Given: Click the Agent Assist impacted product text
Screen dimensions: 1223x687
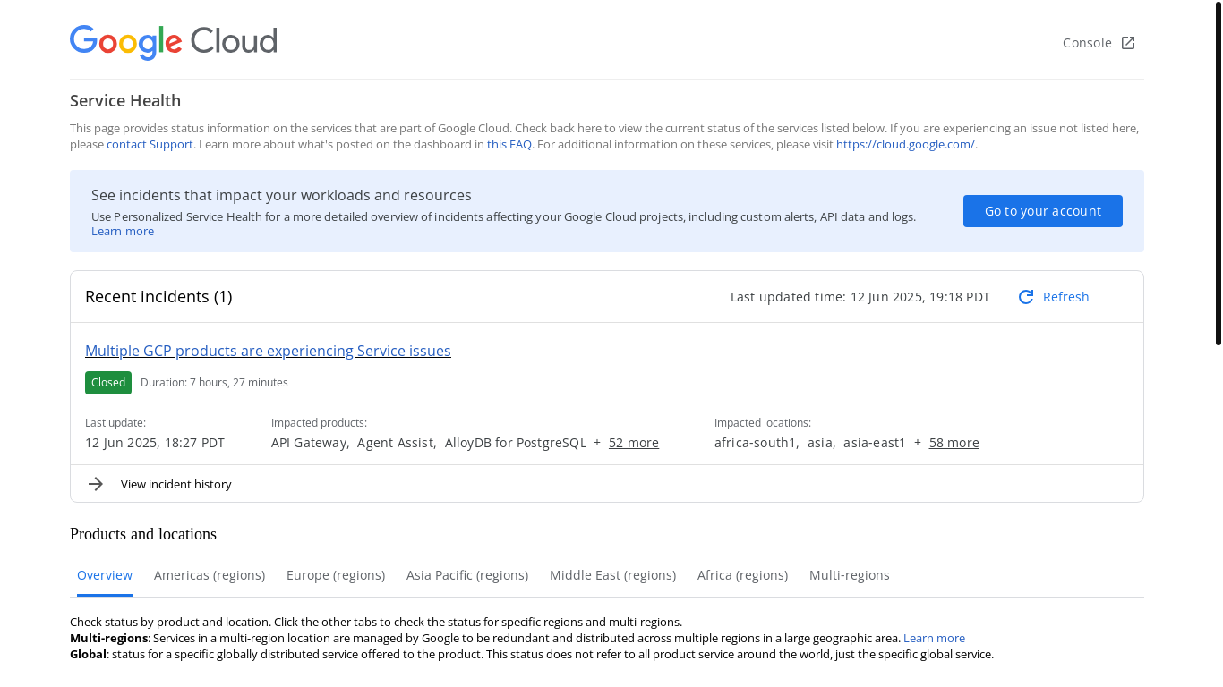Looking at the screenshot, I should [x=395, y=443].
